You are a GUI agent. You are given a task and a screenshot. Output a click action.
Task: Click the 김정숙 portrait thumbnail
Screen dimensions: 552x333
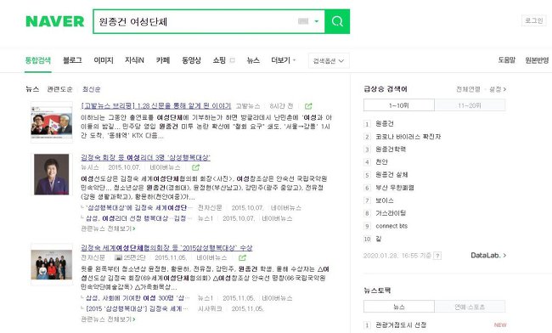coord(52,174)
